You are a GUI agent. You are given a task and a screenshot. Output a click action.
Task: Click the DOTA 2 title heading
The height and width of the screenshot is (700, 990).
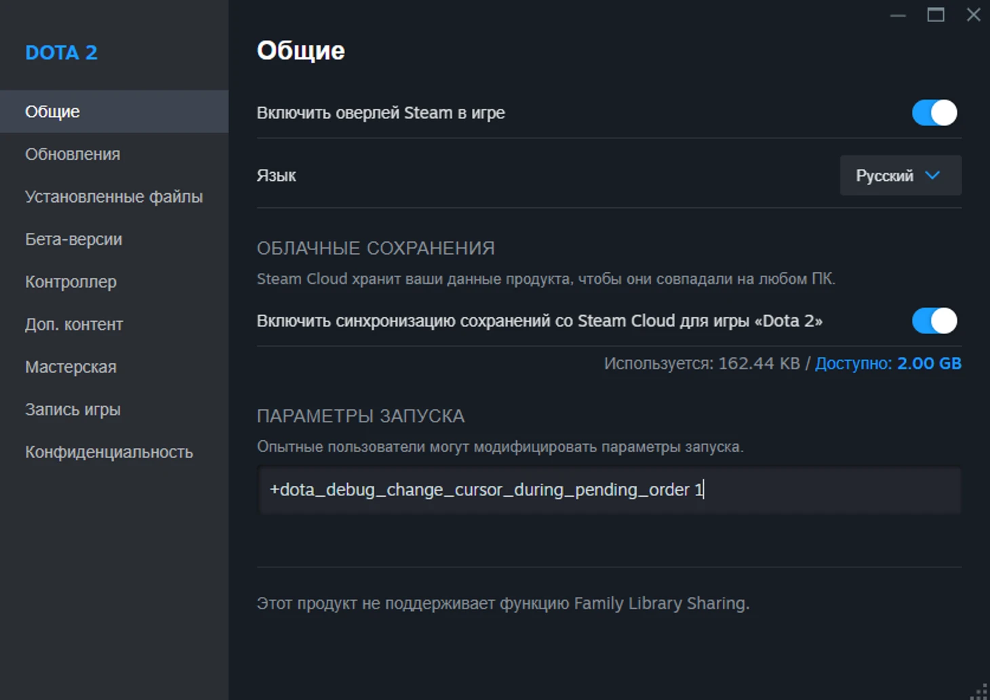pos(61,53)
